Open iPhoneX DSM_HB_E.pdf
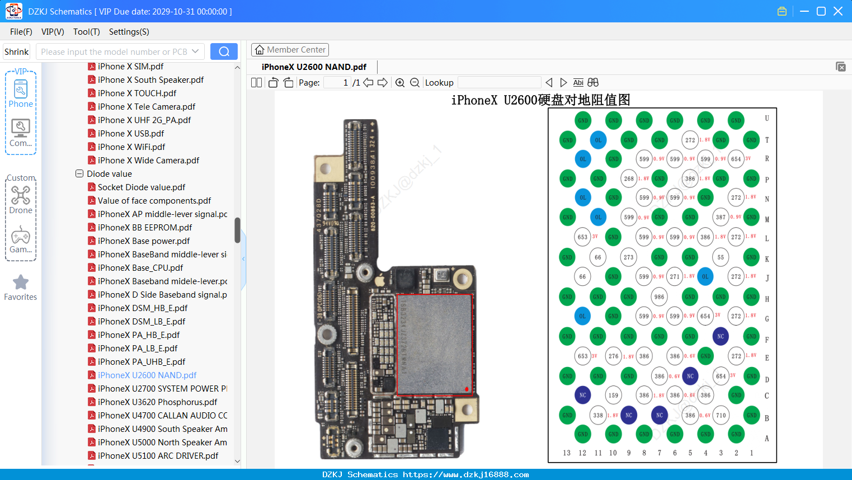Image resolution: width=852 pixels, height=480 pixels. [143, 308]
